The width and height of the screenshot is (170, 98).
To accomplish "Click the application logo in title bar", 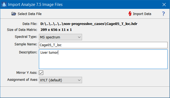I will tap(4, 5).
